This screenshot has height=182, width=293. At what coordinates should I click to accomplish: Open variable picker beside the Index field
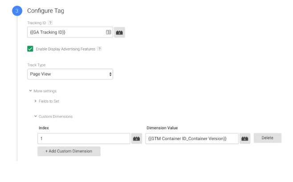click(x=137, y=139)
